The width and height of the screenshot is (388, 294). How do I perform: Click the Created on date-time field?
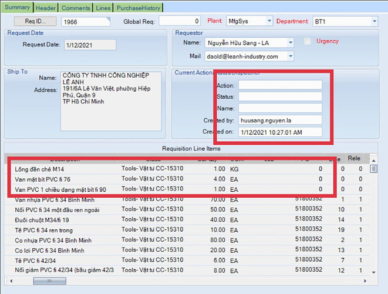[x=280, y=132]
